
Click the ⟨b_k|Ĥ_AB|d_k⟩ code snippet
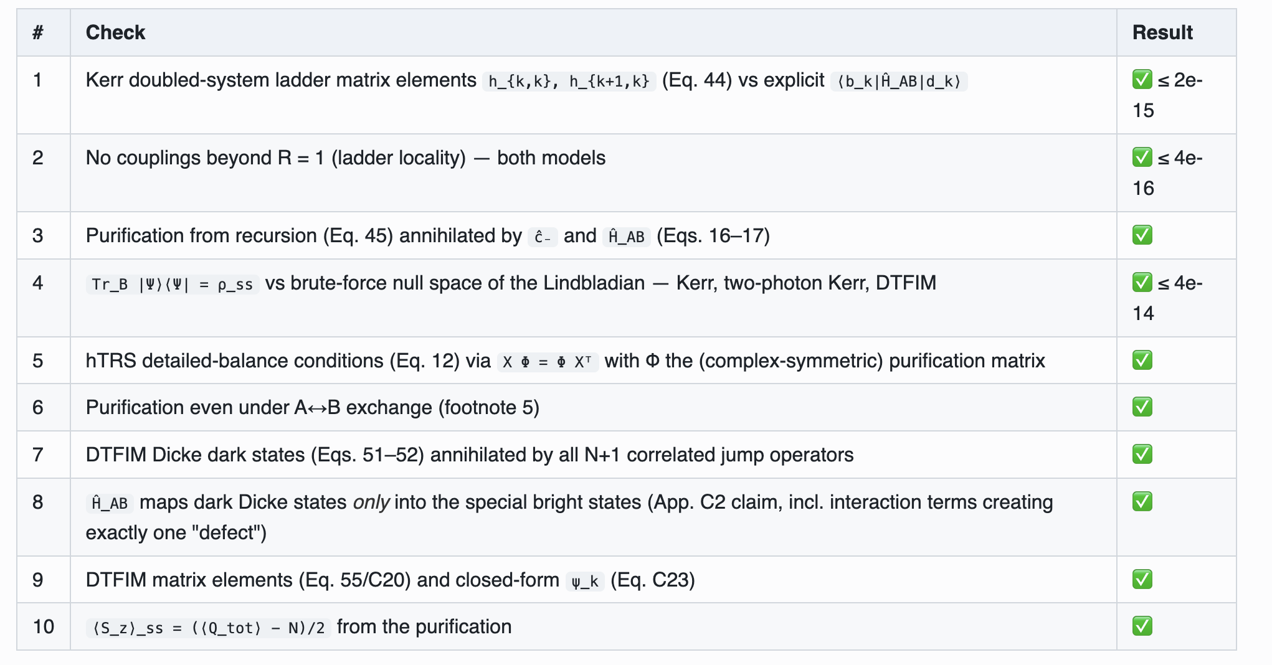pyautogui.click(x=899, y=81)
